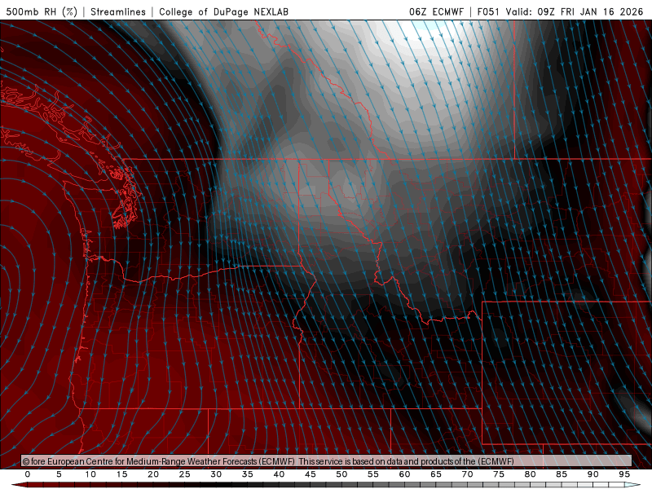Click the 'F051' forecast hour label
The image size is (652, 489).
(x=488, y=11)
